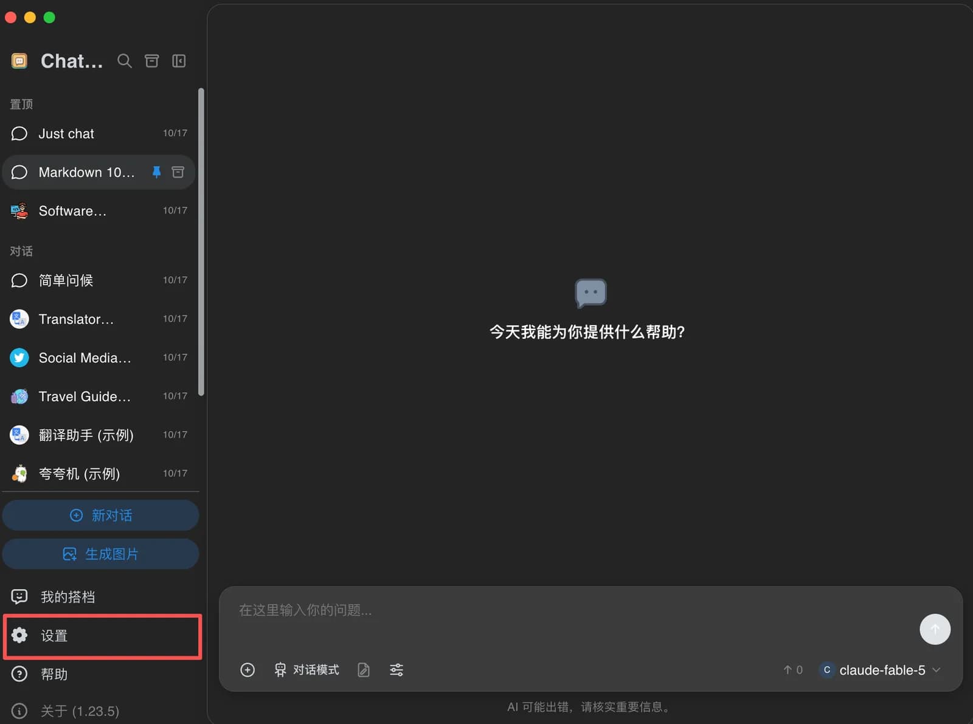Screen dimensions: 973x724
Task: Open the Software… conversation
Action: point(99,211)
